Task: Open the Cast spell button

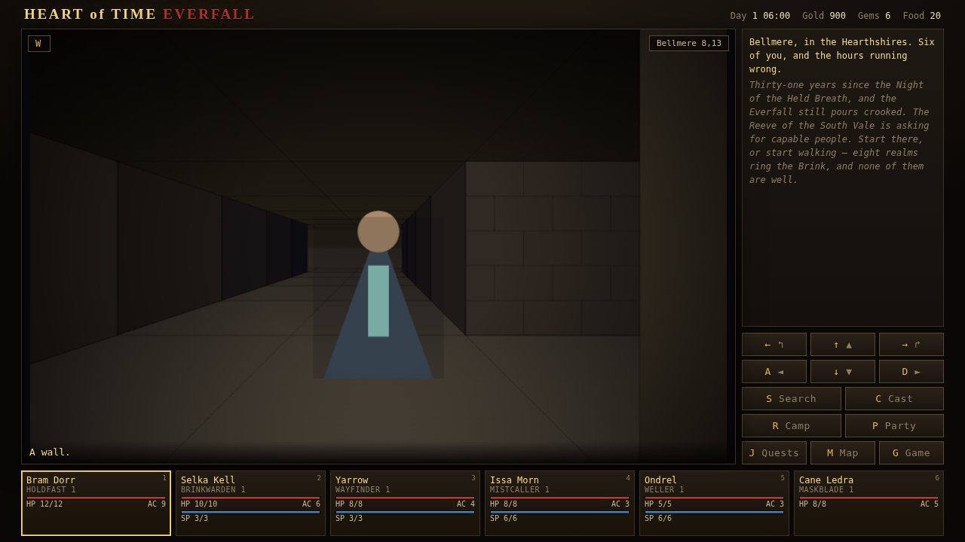Action: [894, 399]
